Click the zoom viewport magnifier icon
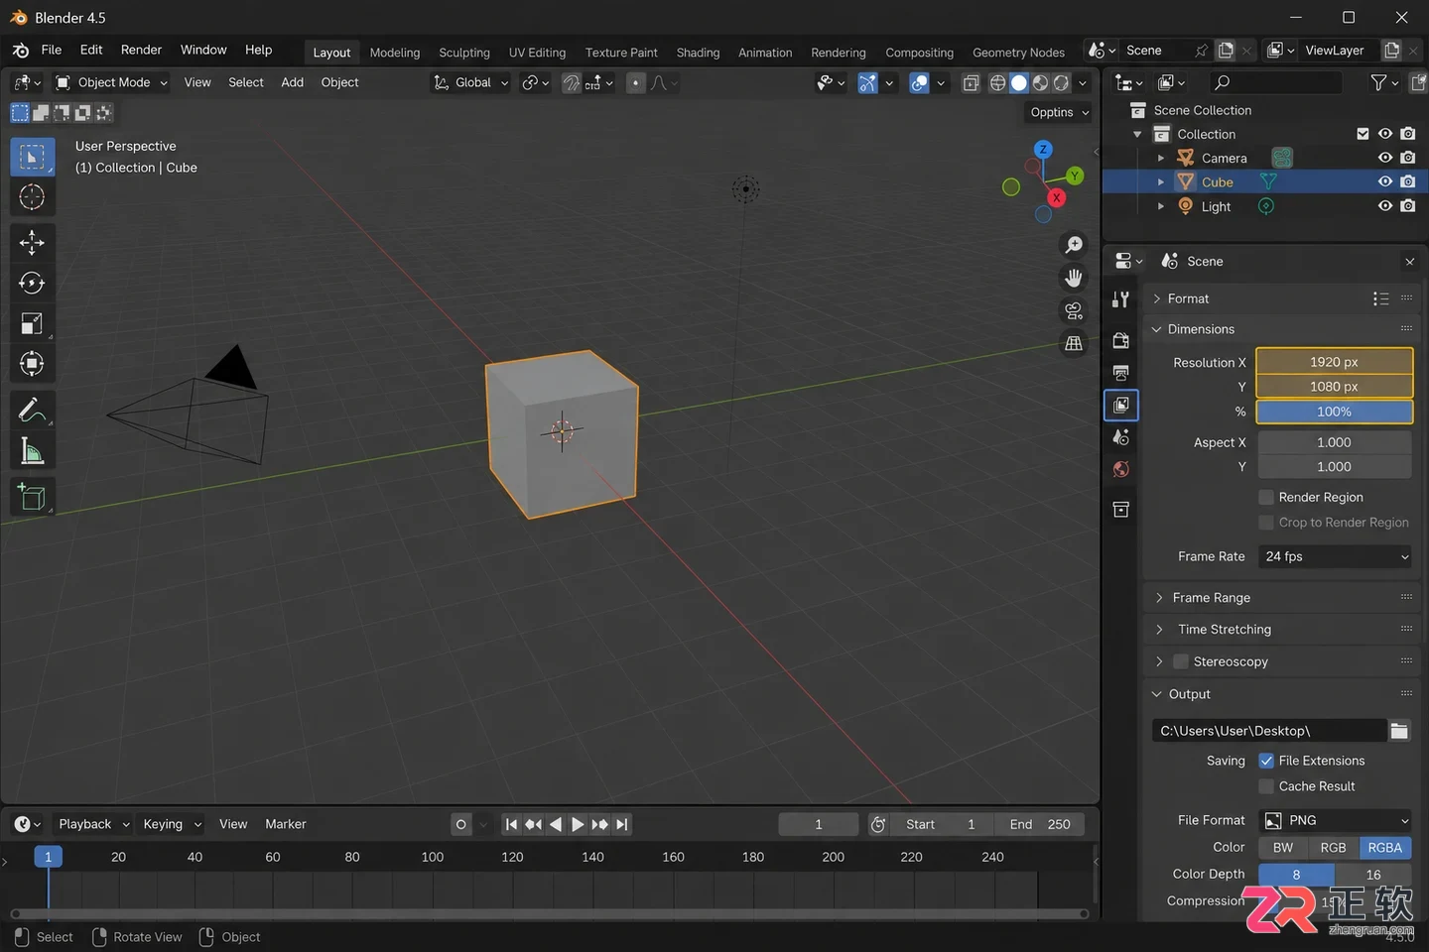Viewport: 1429px width, 952px height. (x=1074, y=245)
